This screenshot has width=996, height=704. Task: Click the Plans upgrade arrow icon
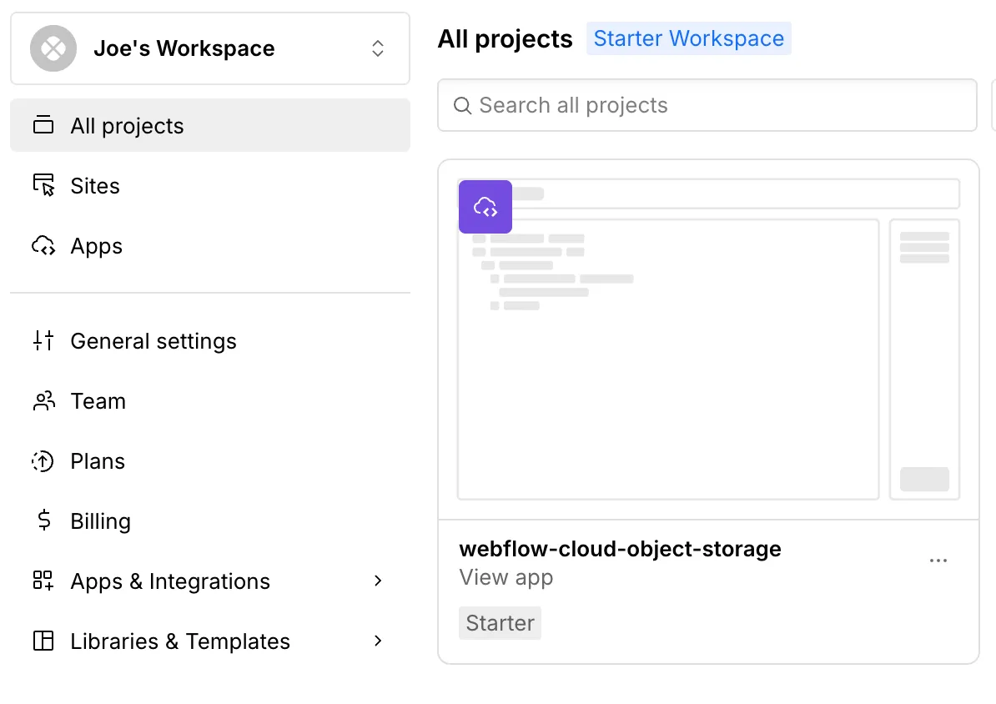[x=43, y=460]
